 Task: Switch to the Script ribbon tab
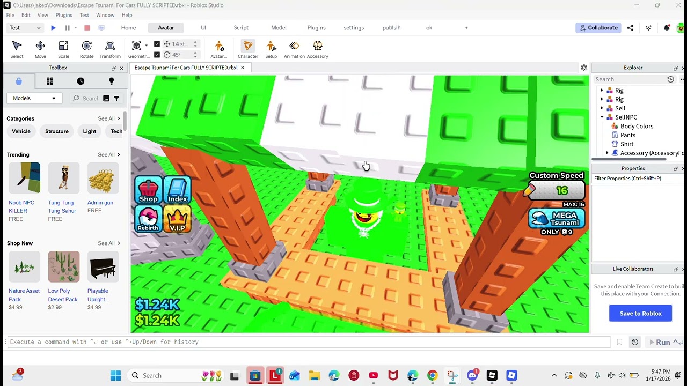(241, 28)
